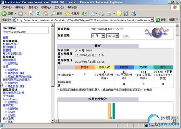Click left frame scrollbar down arrow

53,121
